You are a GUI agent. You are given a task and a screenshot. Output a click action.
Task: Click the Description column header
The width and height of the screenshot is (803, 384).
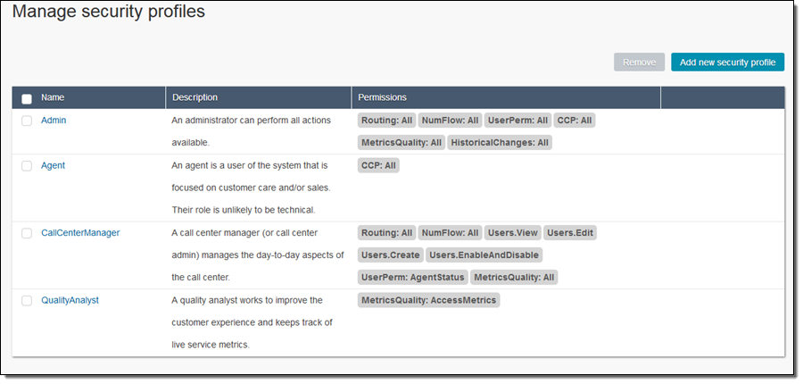(195, 97)
